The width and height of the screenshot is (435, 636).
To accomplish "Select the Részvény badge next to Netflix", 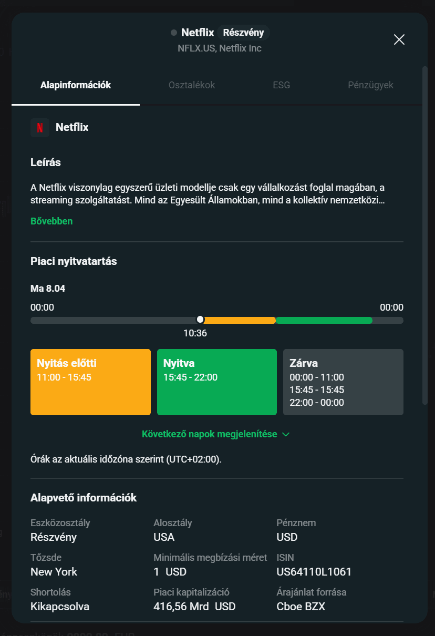I will click(x=243, y=32).
